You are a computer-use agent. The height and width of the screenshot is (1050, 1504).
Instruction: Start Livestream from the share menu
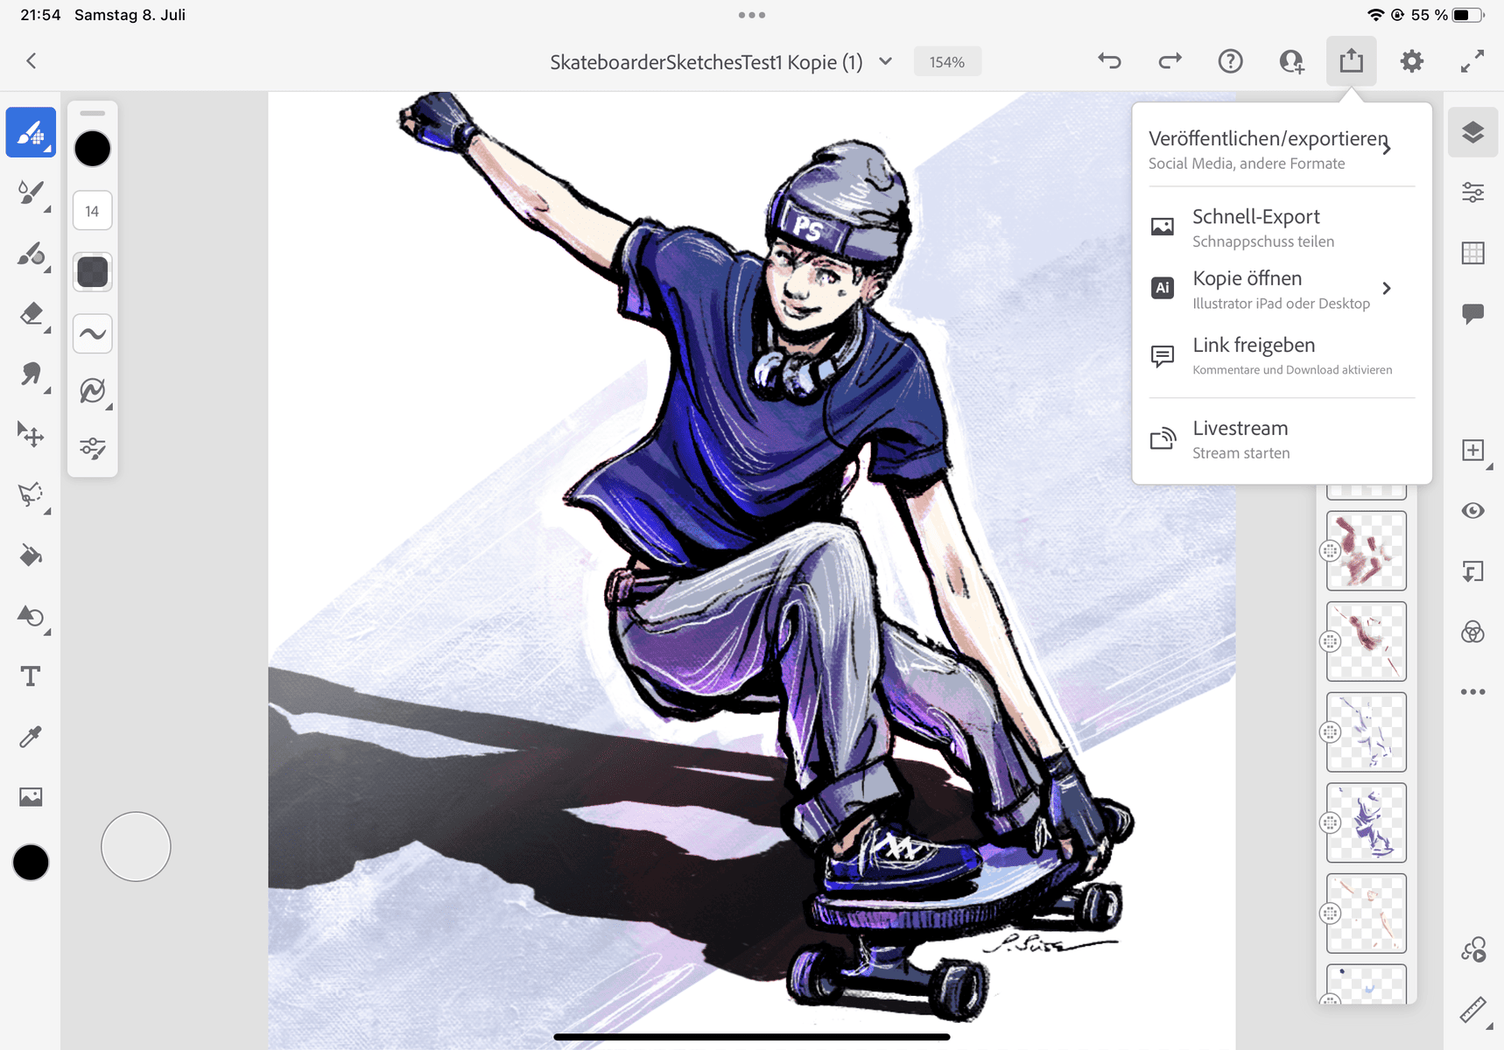(1282, 439)
